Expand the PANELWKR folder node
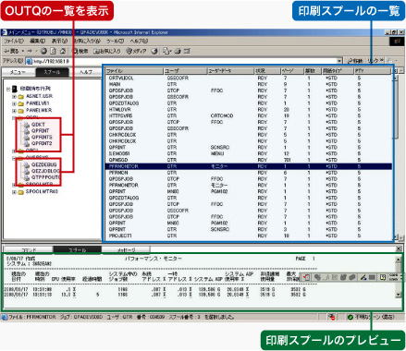The height and width of the screenshot is (351, 406). point(14,111)
